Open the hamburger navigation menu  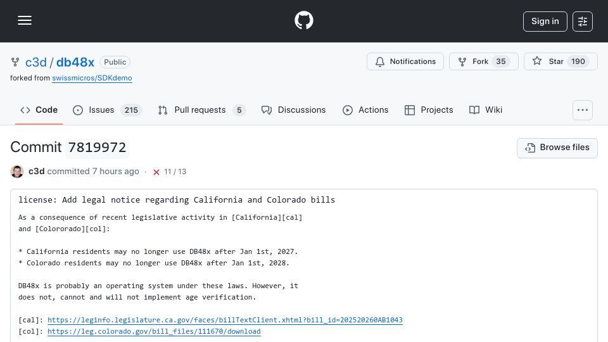pos(25,20)
